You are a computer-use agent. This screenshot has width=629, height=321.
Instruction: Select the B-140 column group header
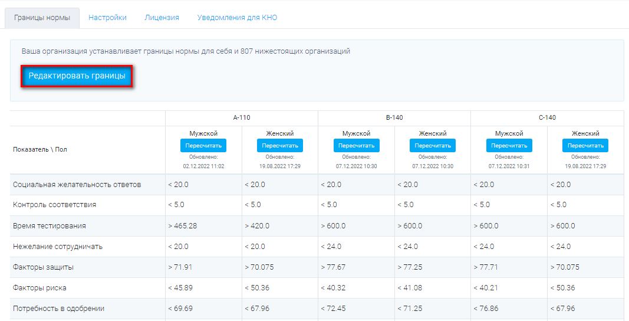point(394,117)
